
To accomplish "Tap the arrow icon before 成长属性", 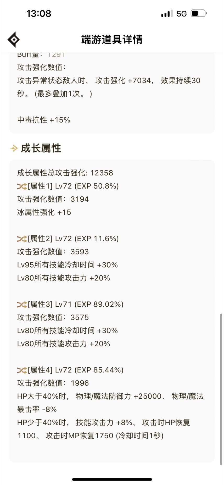I will coord(14,148).
